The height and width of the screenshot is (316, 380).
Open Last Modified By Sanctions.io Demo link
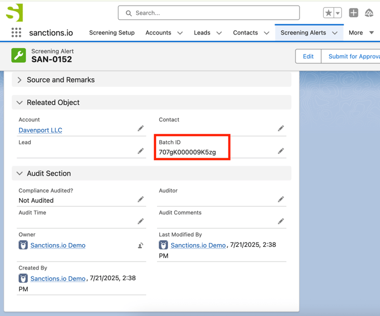point(198,245)
